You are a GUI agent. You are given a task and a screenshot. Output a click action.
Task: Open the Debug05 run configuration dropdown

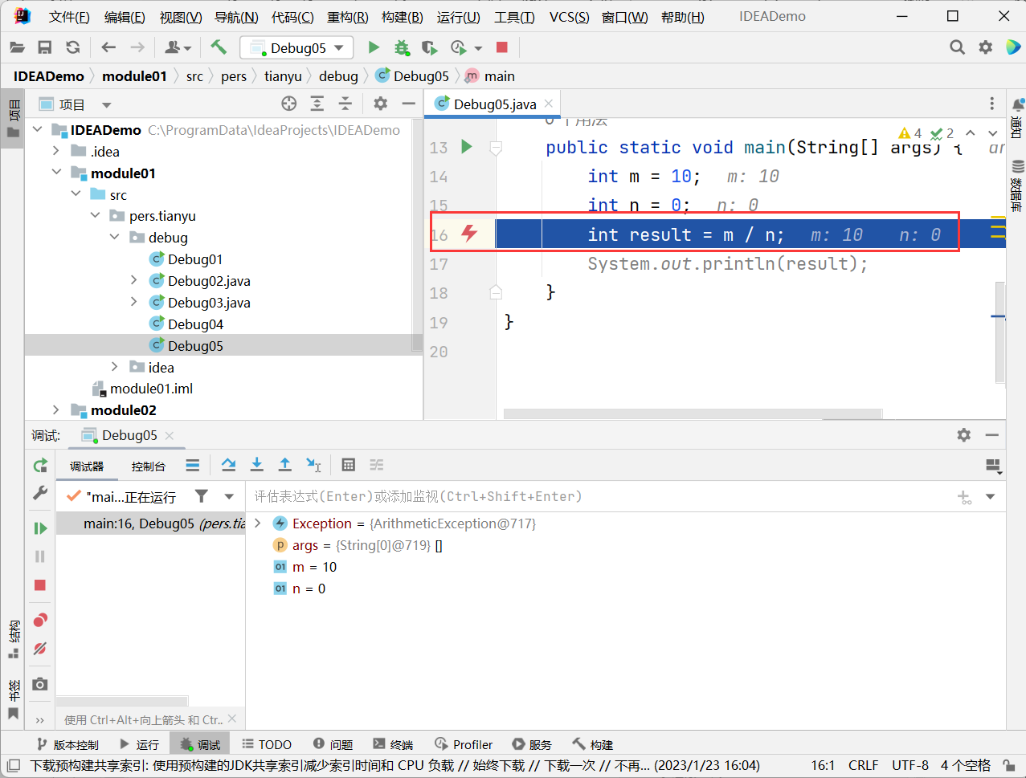[296, 48]
